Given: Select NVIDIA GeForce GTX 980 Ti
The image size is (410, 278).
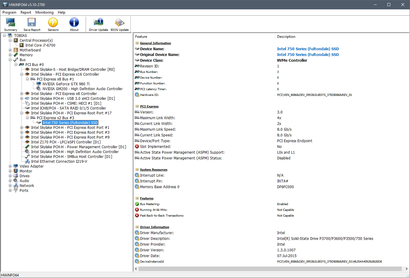Looking at the screenshot, I should [66, 84].
